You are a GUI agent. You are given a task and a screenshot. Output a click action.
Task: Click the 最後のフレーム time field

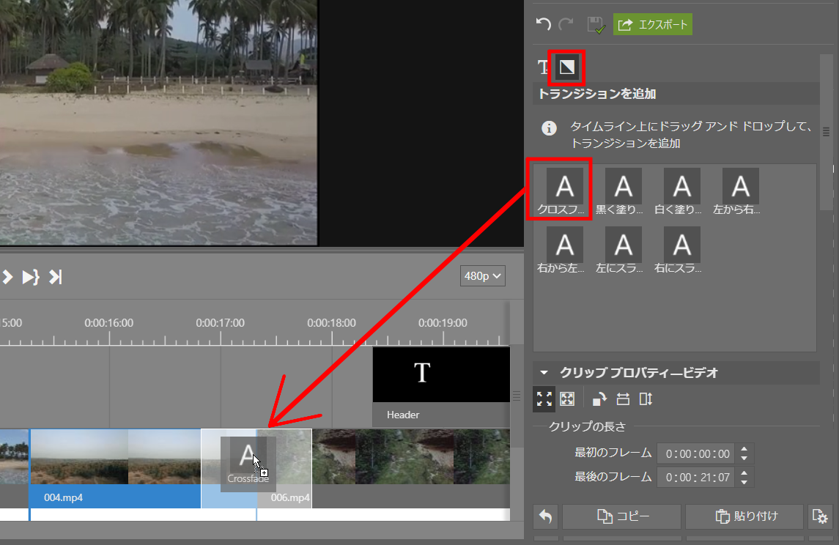(697, 477)
